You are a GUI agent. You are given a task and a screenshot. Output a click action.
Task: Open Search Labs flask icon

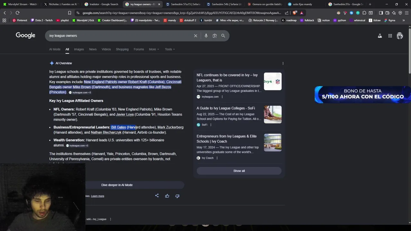tap(380, 36)
